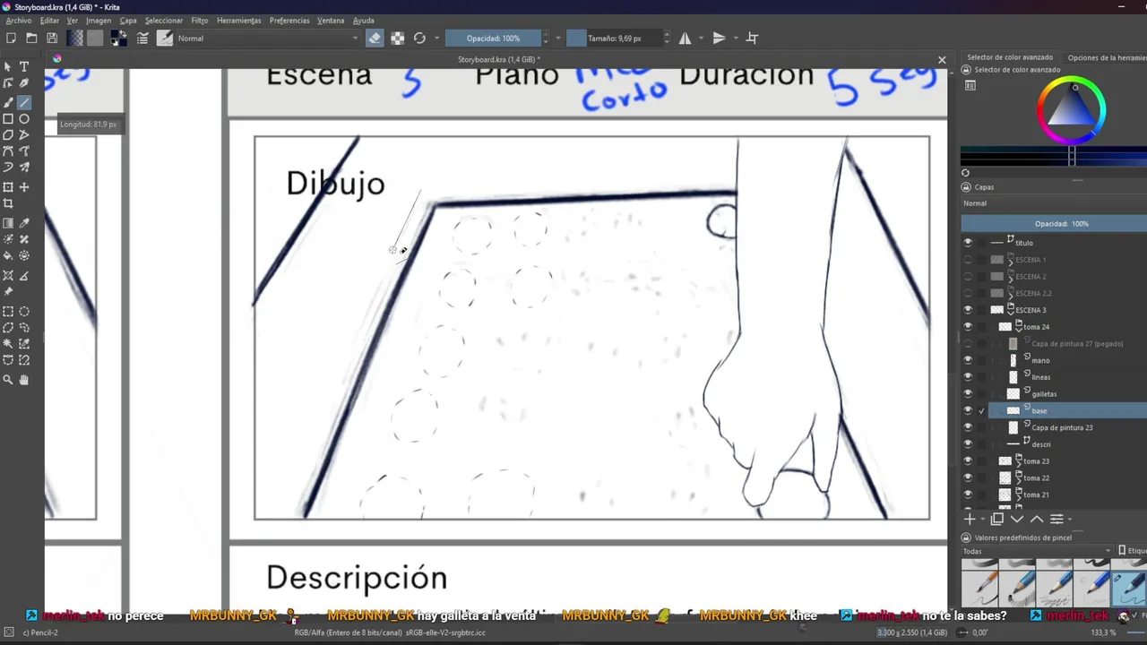The image size is (1147, 645).
Task: Click the wrap around mode icon
Action: click(752, 38)
